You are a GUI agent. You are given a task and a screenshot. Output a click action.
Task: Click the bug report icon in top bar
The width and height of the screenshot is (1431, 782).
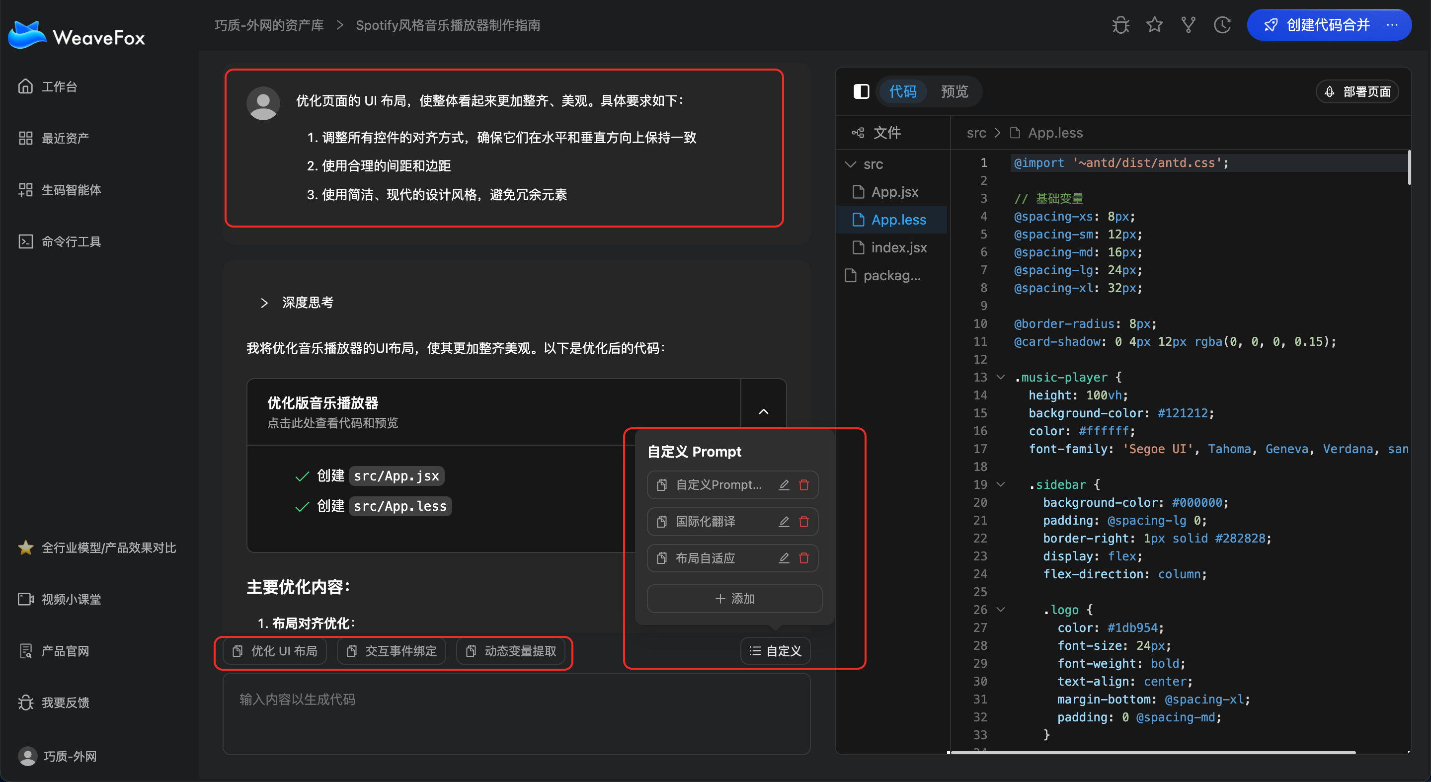click(x=1120, y=25)
